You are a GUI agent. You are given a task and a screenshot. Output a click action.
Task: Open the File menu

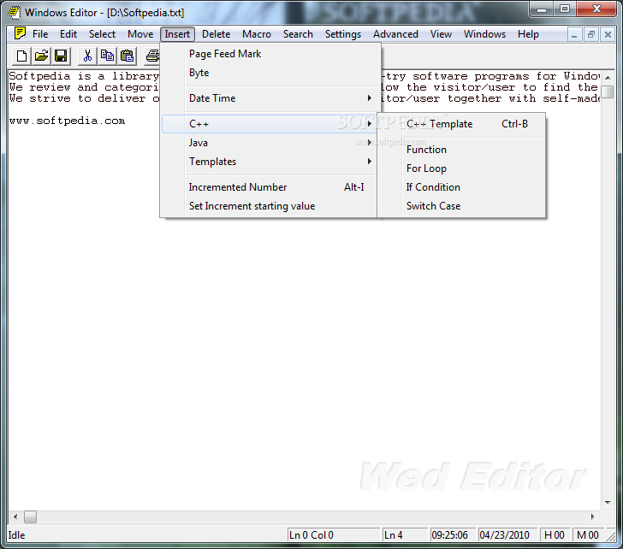coord(40,34)
